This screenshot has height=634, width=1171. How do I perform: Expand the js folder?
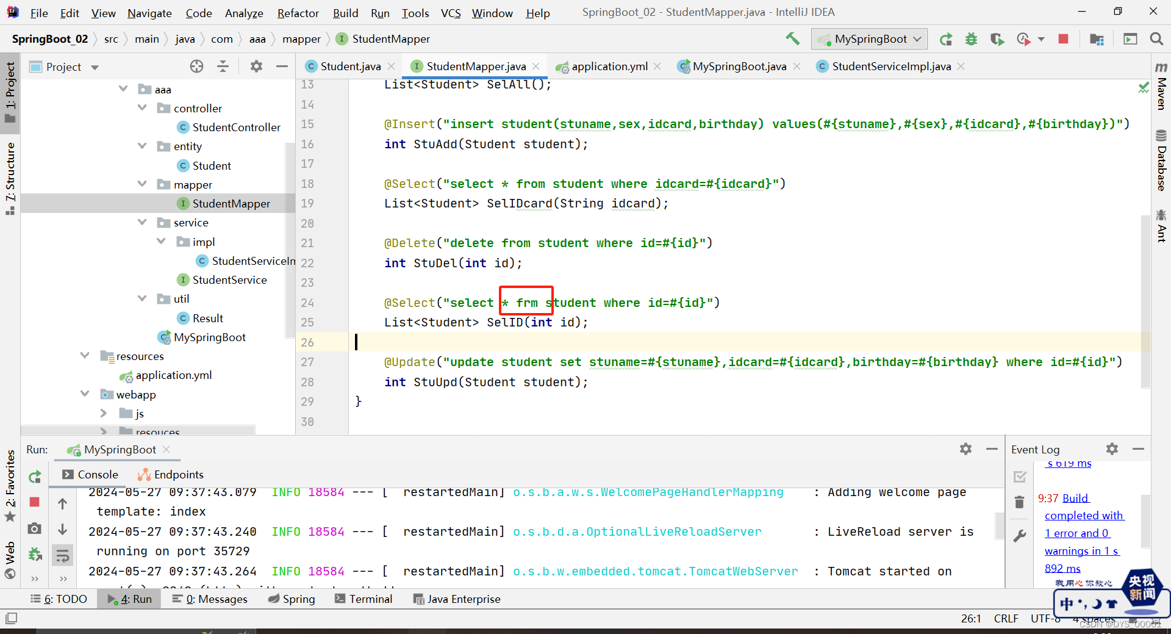[104, 413]
